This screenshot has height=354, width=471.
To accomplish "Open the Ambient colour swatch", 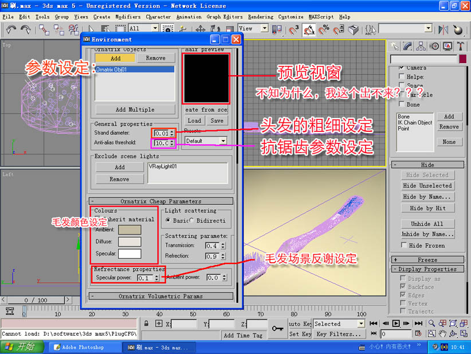I will tap(129, 229).
